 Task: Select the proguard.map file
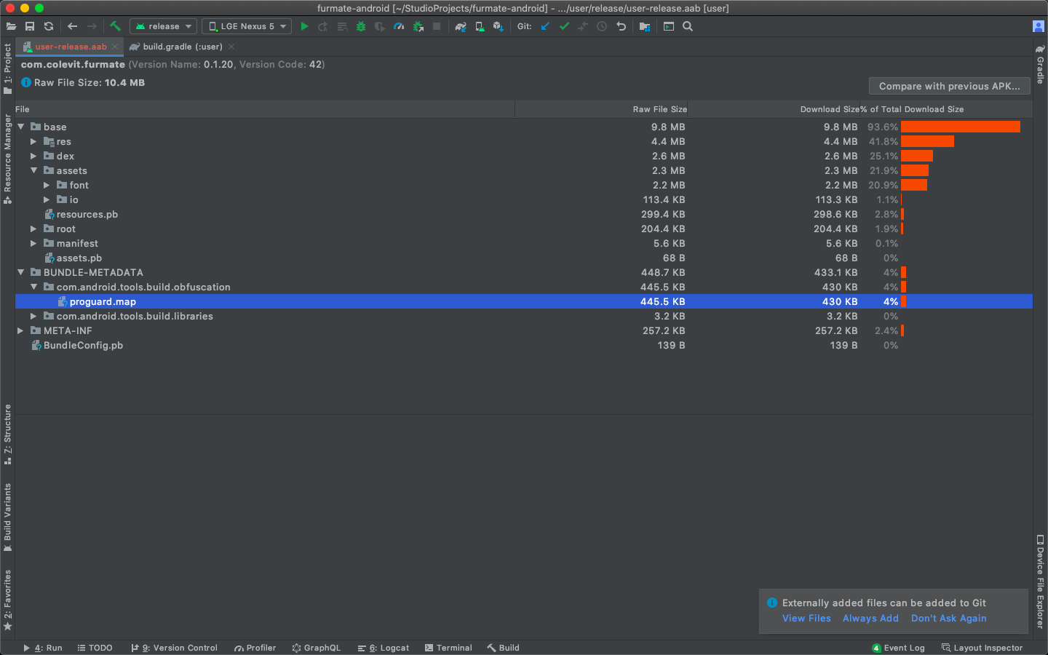(524, 301)
